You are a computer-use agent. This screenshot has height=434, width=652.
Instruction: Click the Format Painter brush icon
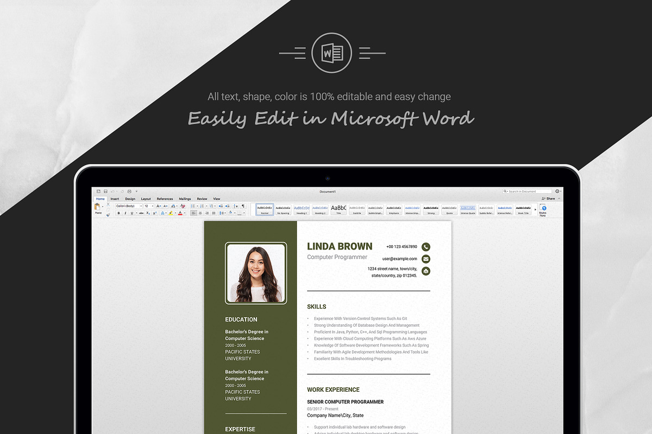point(108,214)
